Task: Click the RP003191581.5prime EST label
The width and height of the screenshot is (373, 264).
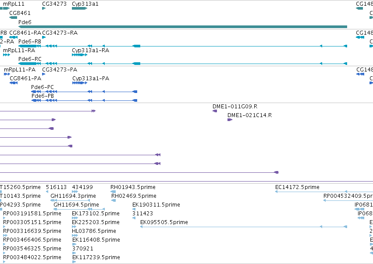Action: pos(32,214)
